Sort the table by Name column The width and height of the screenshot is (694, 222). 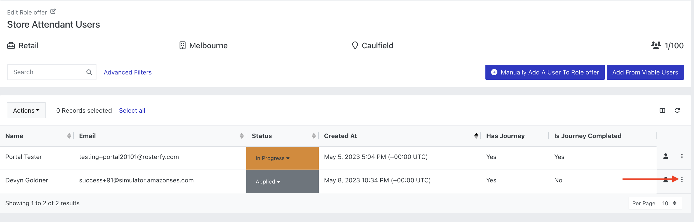click(69, 136)
